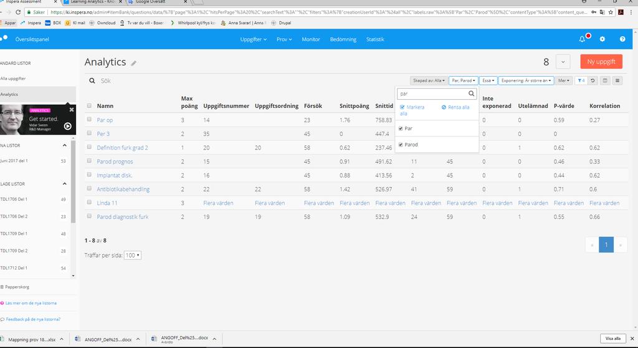This screenshot has height=348, width=638.
Task: Reset the filters with the undo arrow
Action: pyautogui.click(x=593, y=80)
